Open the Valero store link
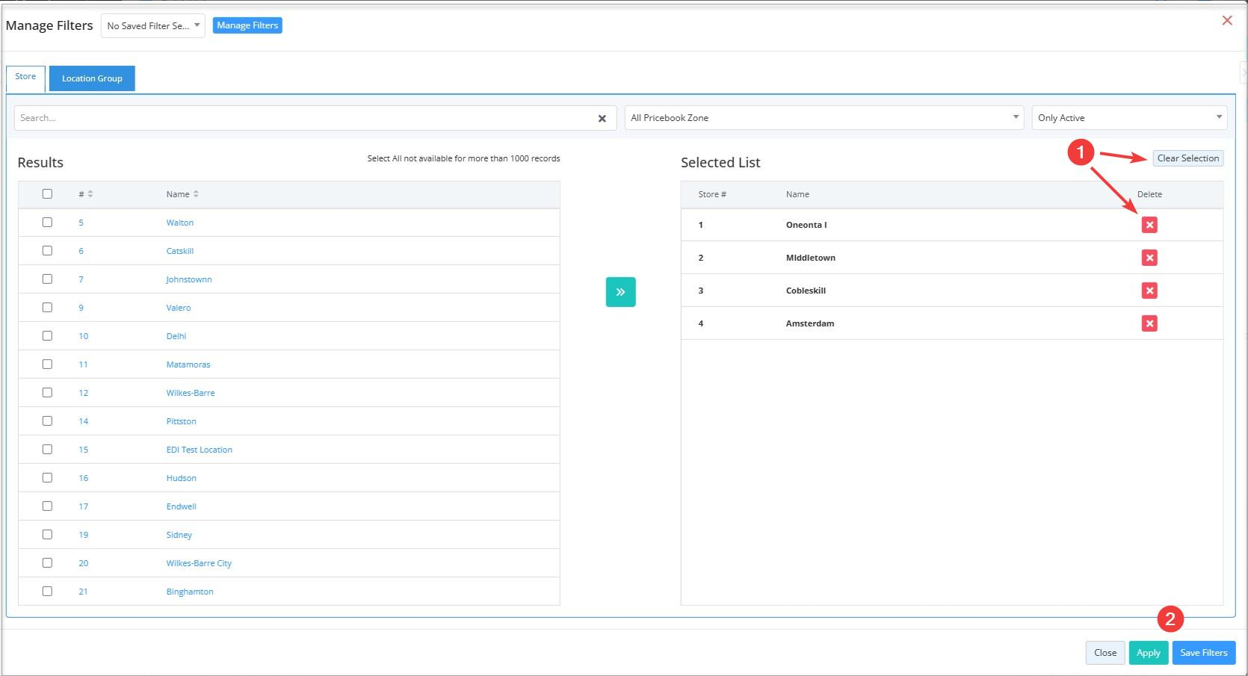Viewport: 1248px width, 676px height. tap(179, 308)
